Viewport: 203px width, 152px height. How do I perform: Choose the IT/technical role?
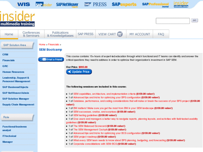pyautogui.click(x=9, y=136)
